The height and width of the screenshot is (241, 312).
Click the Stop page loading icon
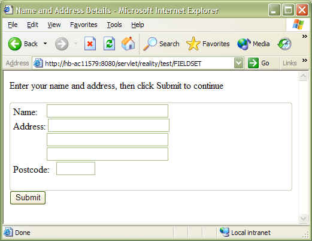[90, 44]
